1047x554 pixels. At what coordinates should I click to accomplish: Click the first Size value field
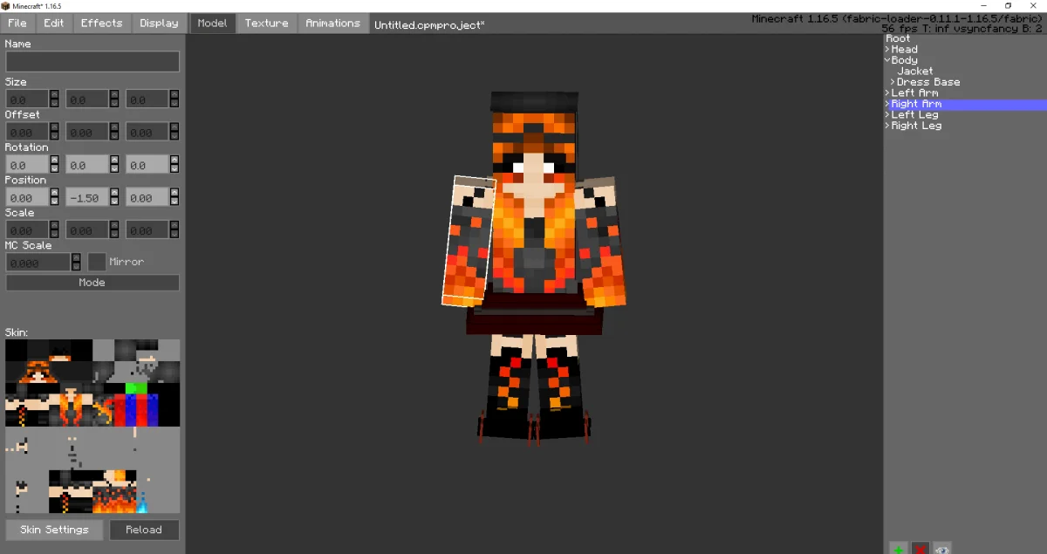pyautogui.click(x=27, y=99)
